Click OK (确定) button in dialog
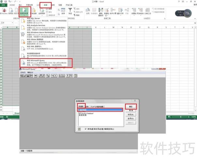The image size is (197, 163). (131, 107)
